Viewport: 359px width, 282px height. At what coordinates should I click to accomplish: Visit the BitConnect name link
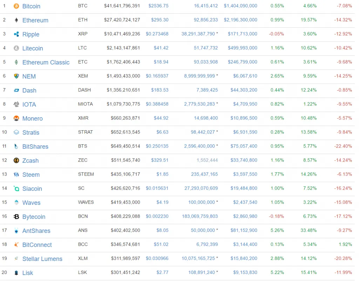[x=37, y=245]
